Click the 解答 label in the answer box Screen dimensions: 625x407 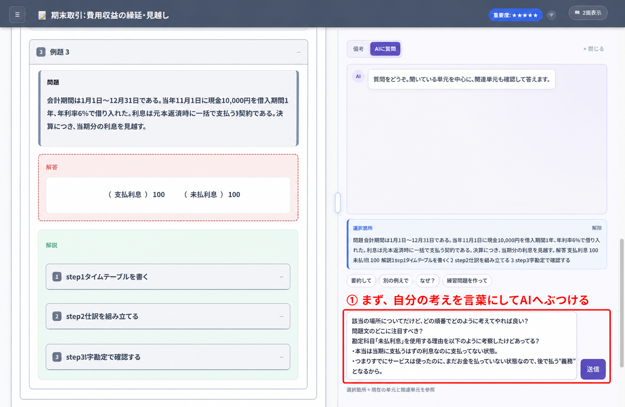point(52,167)
